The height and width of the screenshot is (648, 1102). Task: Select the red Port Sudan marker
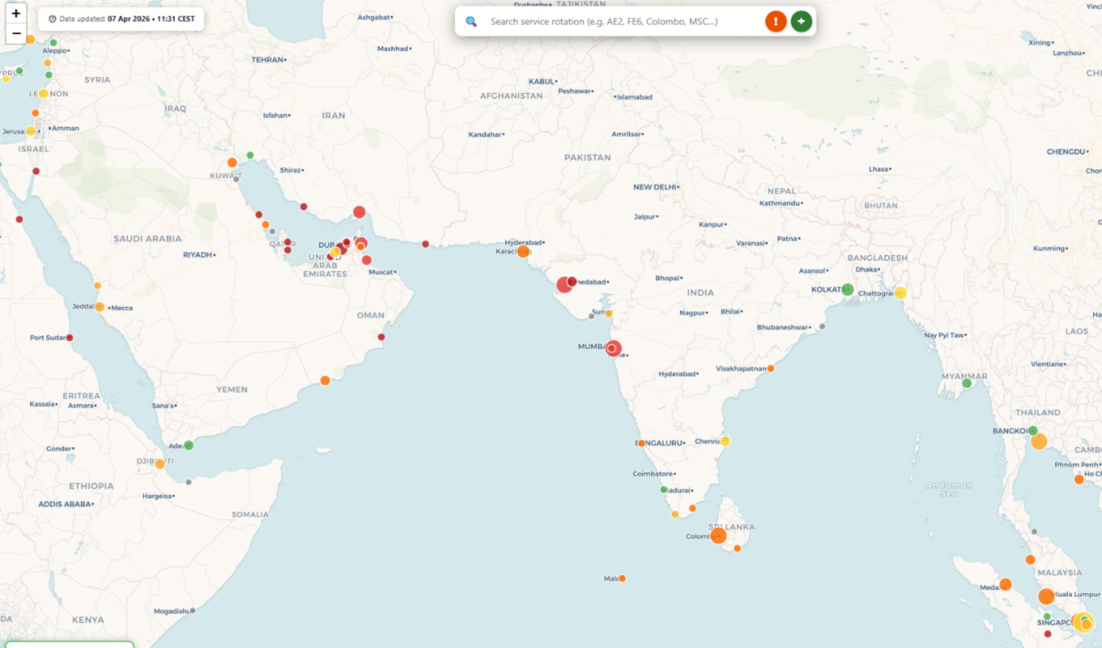70,338
